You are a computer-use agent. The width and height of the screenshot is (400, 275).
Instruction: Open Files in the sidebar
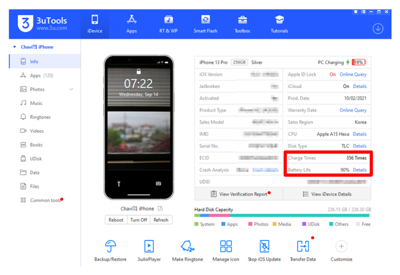tap(45, 186)
